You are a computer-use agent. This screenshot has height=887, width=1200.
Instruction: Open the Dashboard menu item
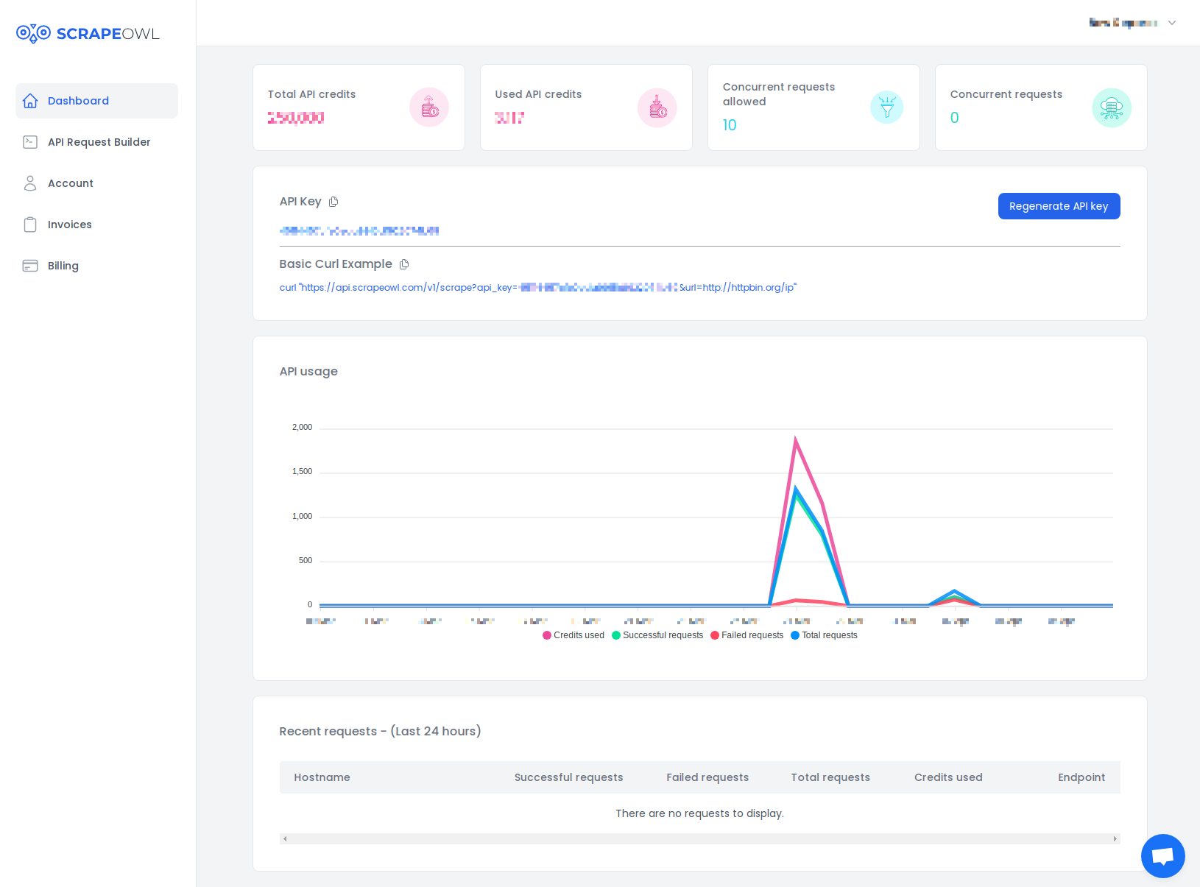coord(96,101)
